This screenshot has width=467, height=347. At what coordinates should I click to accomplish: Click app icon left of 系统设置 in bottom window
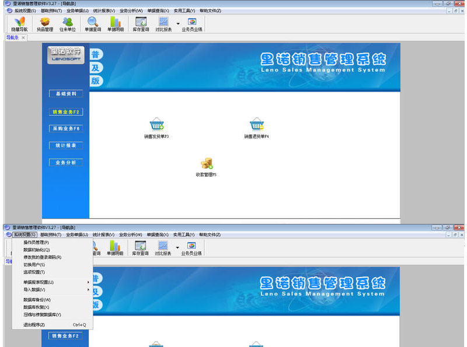pos(9,235)
